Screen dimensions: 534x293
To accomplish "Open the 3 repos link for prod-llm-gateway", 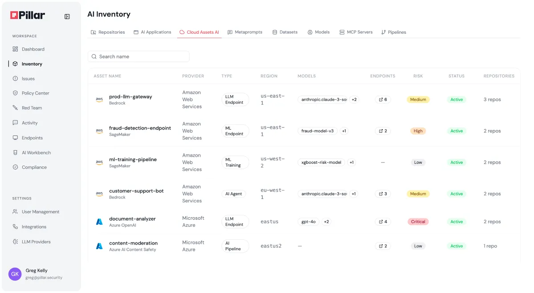I will pyautogui.click(x=492, y=99).
